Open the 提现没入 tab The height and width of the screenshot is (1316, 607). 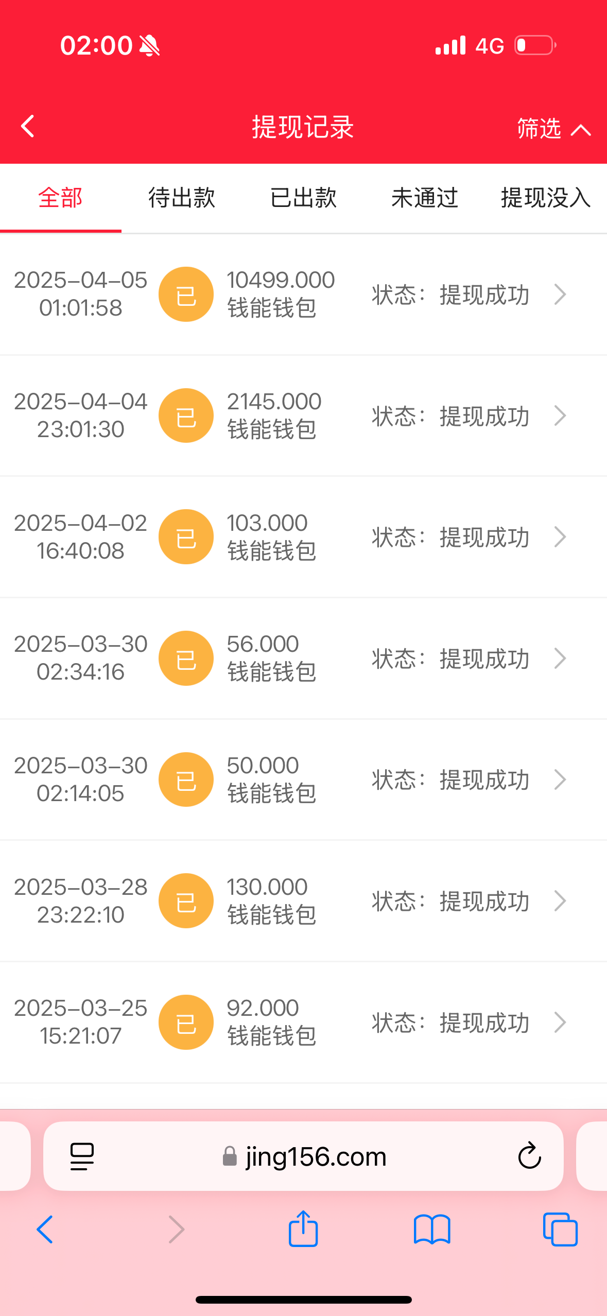coord(545,198)
